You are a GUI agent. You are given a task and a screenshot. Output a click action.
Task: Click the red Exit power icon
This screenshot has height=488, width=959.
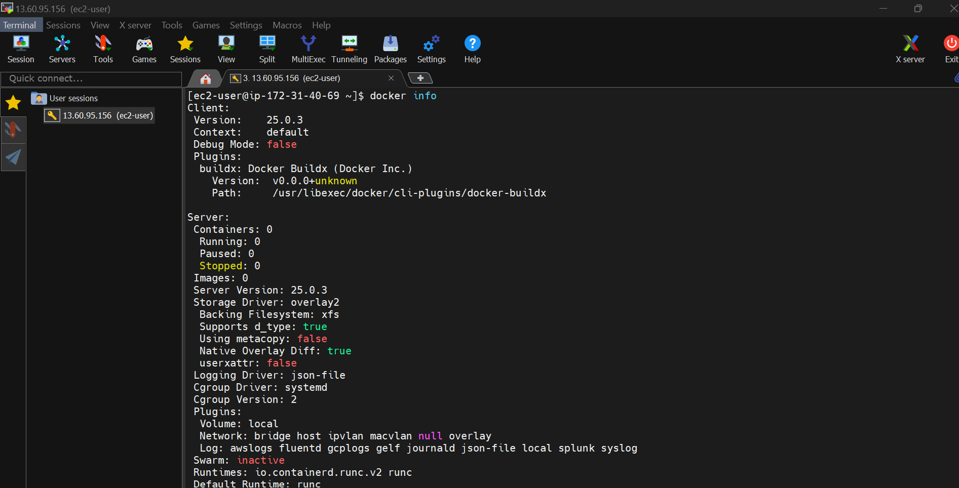click(x=951, y=49)
